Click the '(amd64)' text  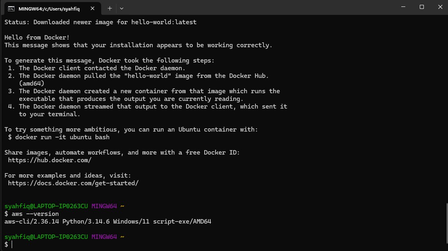(x=31, y=84)
